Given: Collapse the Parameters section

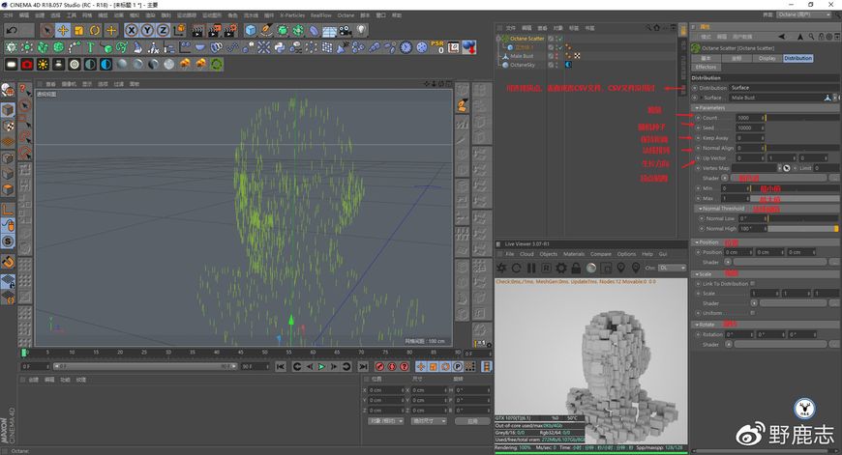Looking at the screenshot, I should 698,108.
